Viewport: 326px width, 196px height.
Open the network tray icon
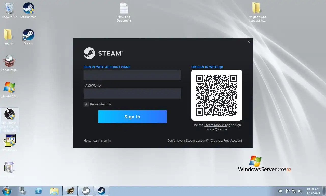pyautogui.click(x=294, y=191)
